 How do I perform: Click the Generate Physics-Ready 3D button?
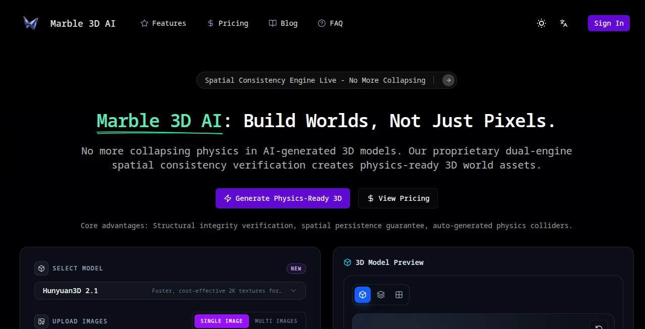[282, 198]
